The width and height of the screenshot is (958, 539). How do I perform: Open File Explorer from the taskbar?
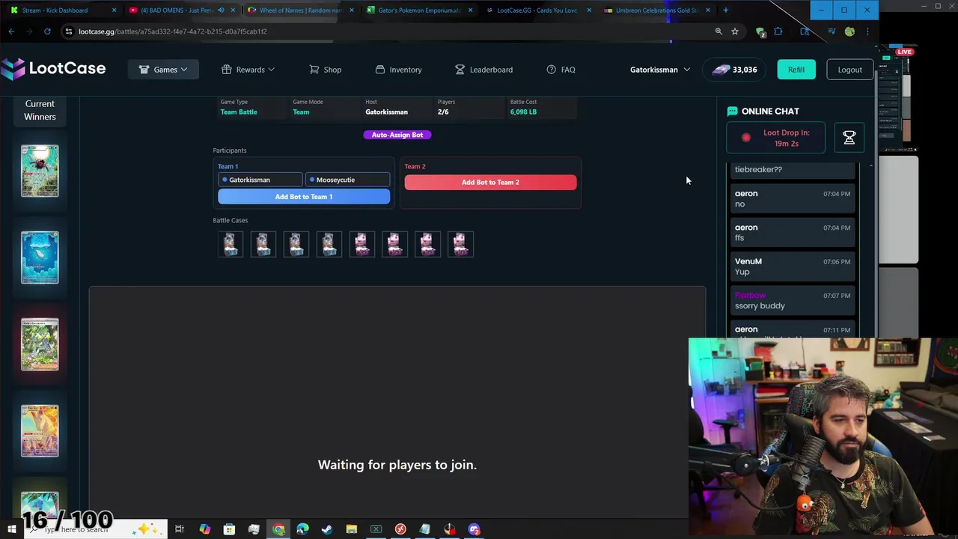click(351, 529)
